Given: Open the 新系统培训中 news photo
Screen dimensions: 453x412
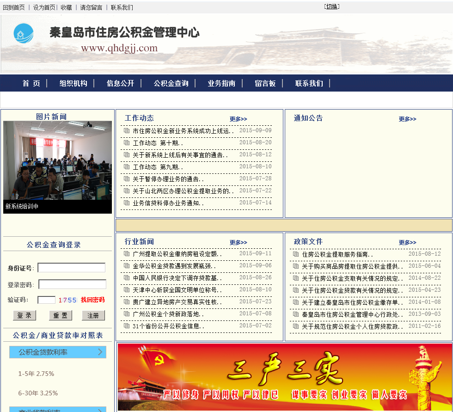Looking at the screenshot, I should click(x=57, y=160).
